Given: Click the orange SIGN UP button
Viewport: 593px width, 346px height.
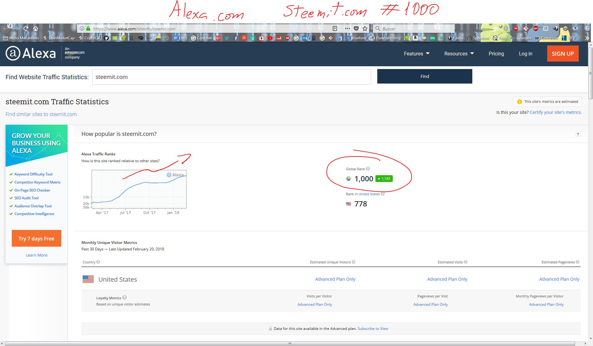Looking at the screenshot, I should point(563,54).
